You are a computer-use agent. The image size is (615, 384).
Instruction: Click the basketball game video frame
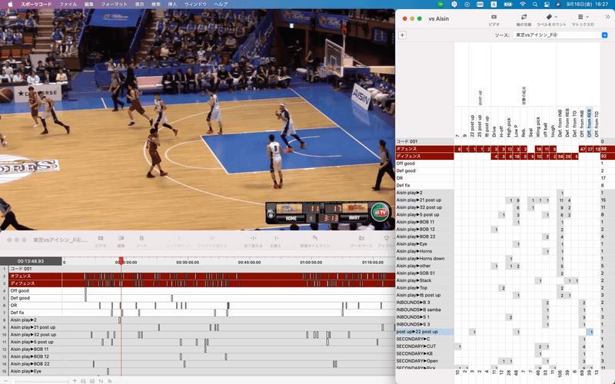[198, 120]
